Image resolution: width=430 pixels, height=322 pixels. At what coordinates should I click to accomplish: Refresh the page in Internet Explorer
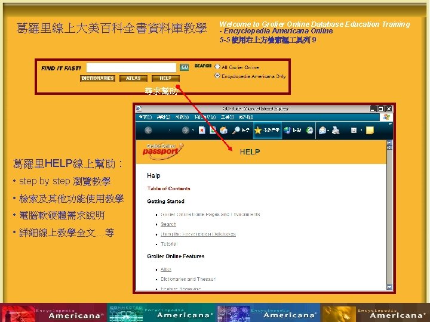(213, 131)
